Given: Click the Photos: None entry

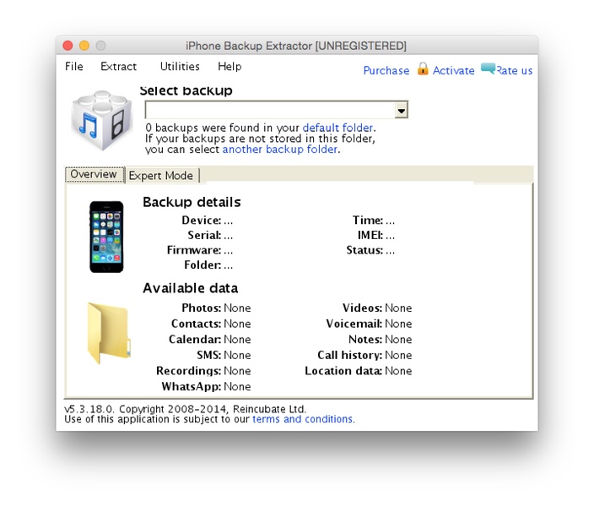Looking at the screenshot, I should pos(216,308).
